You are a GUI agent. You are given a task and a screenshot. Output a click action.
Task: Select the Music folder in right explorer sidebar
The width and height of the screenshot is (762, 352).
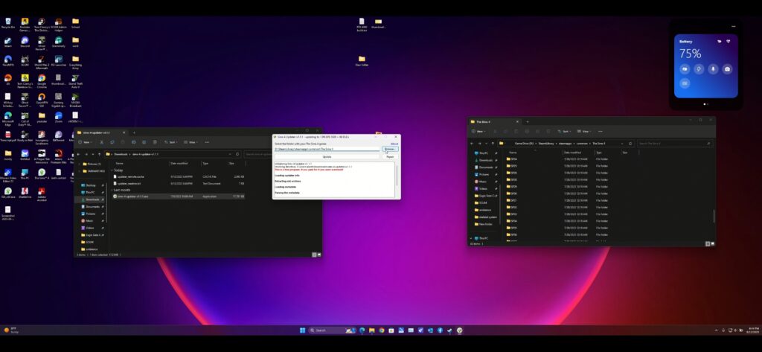[x=483, y=181]
